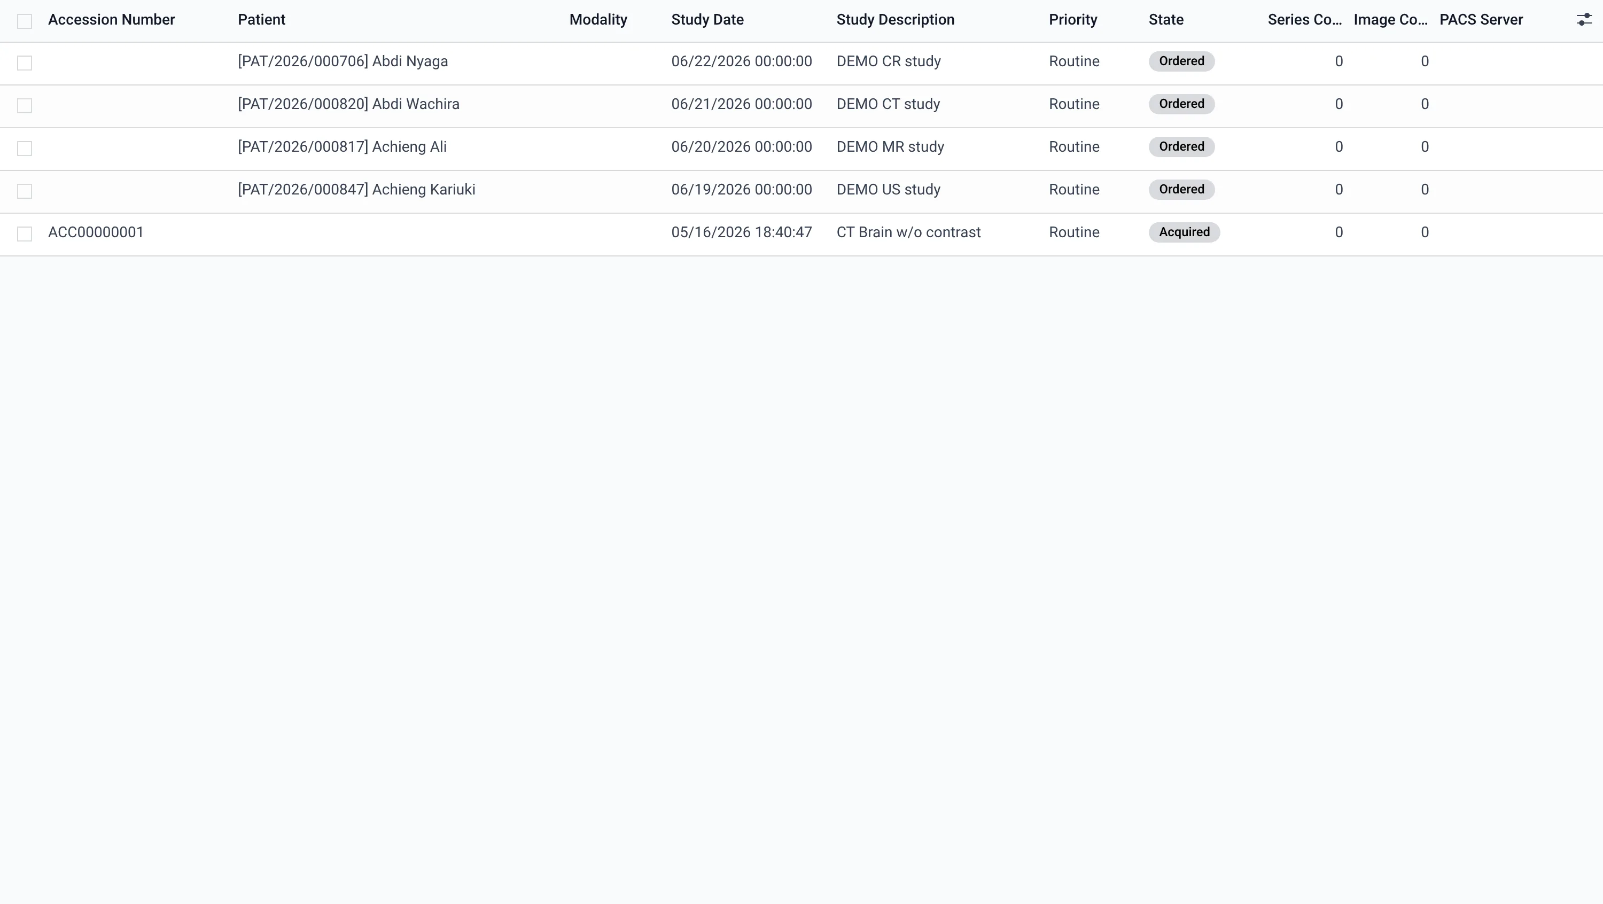Click study date 06/20/2026 00:00:00
Viewport: 1603px width, 904px height.
(x=741, y=147)
